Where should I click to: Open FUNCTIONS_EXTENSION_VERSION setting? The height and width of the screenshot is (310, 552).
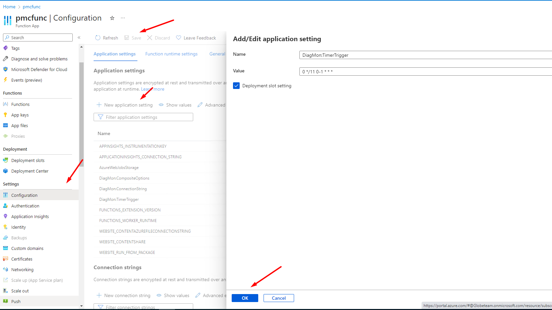(130, 210)
